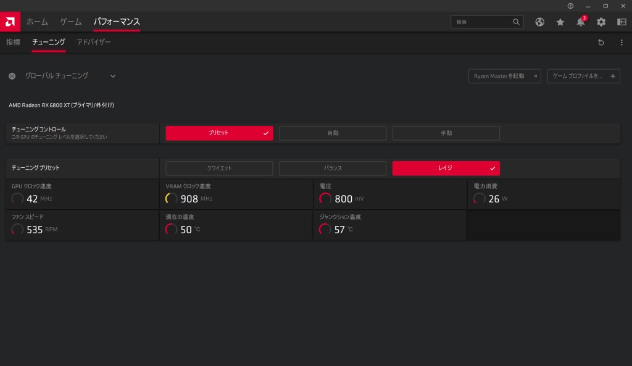Click the help question mark icon
The image size is (632, 366).
(x=570, y=6)
